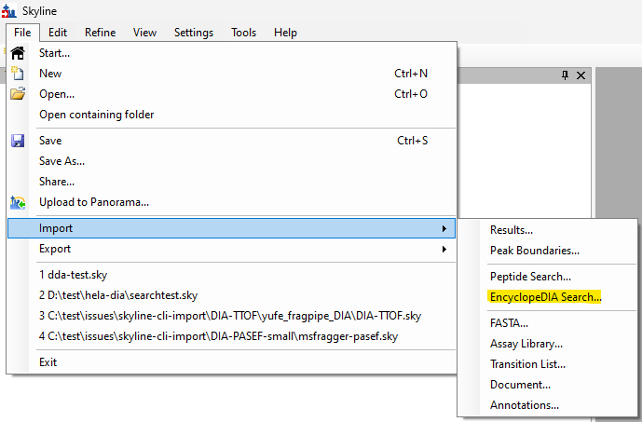Click the Skyline app logo icon

tap(8, 10)
